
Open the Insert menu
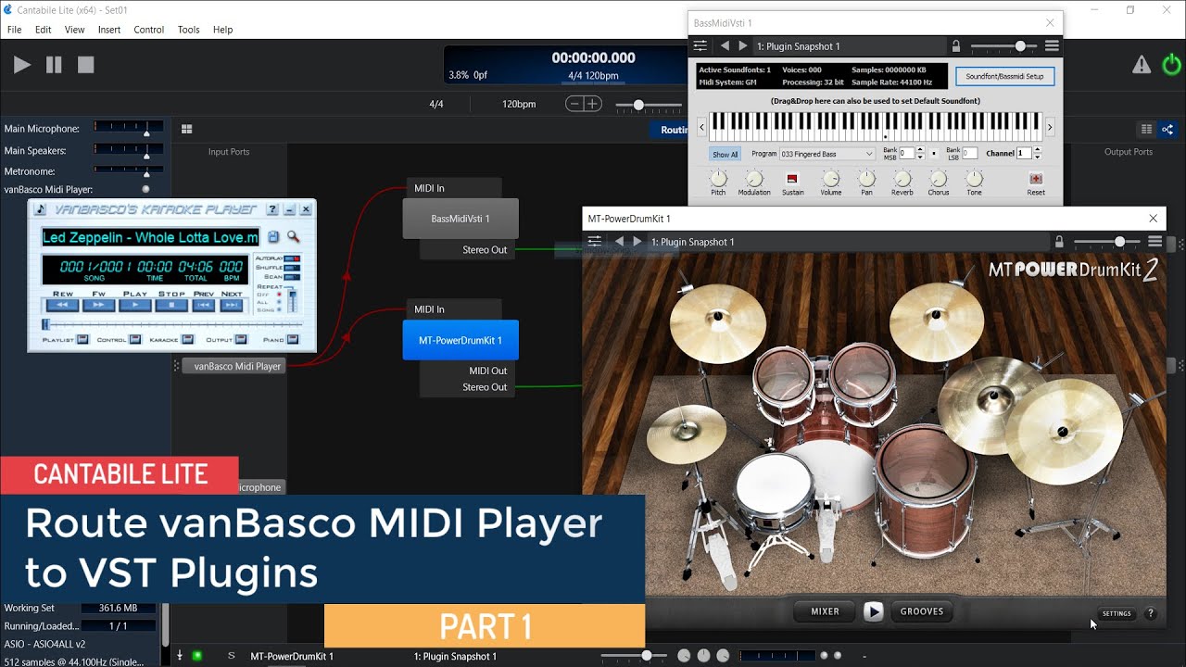pyautogui.click(x=109, y=30)
